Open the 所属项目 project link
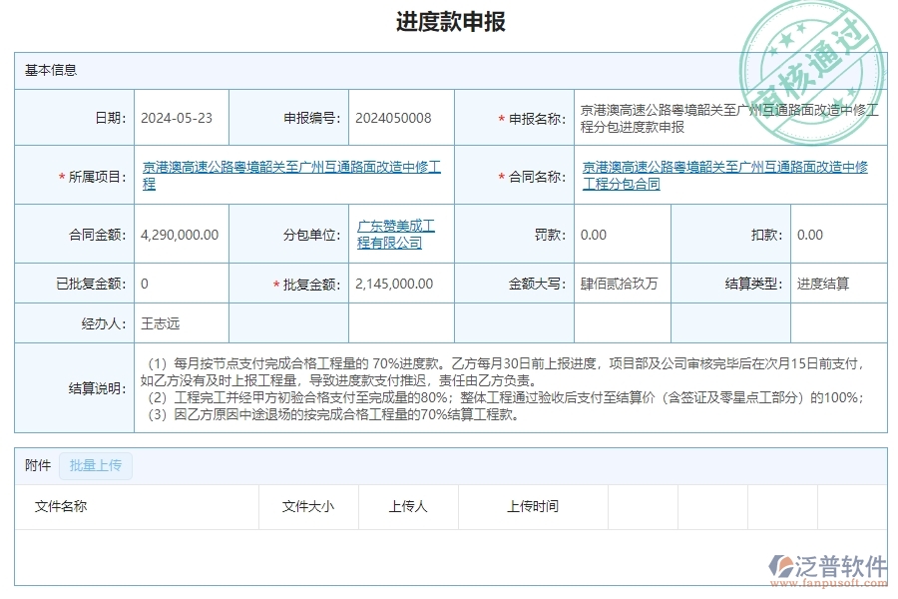Image resolution: width=898 pixels, height=599 pixels. 294,174
